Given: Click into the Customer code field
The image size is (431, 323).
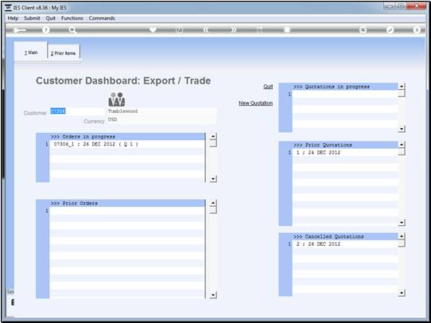Looking at the screenshot, I should click(x=77, y=111).
